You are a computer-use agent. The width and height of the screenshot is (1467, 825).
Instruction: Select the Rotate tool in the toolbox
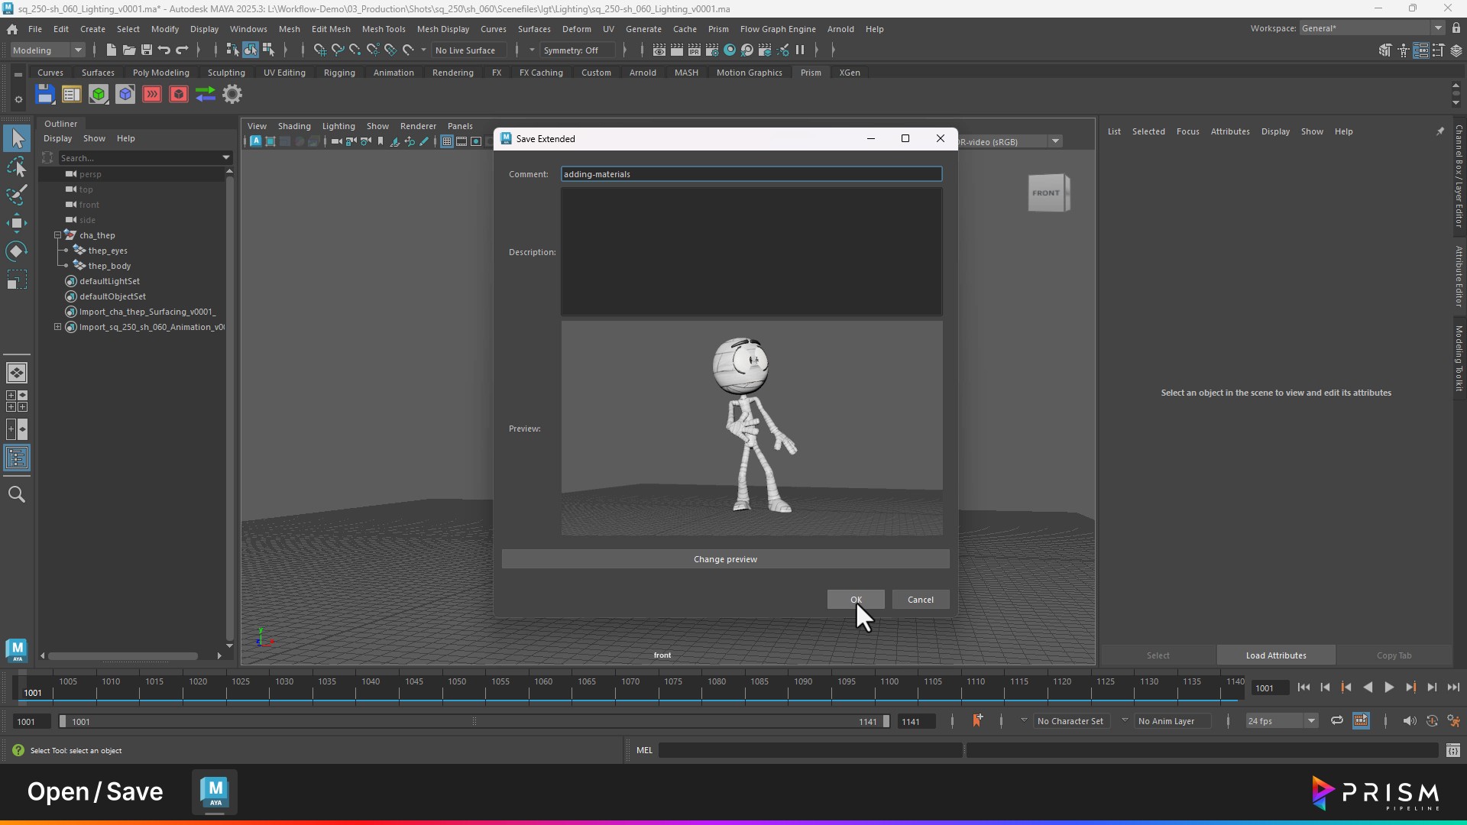click(x=17, y=251)
